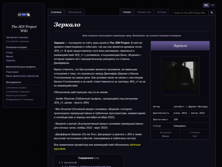This screenshot has width=222, height=167.
Task: Click the infobox arc image thumbnail
Action: (180, 76)
